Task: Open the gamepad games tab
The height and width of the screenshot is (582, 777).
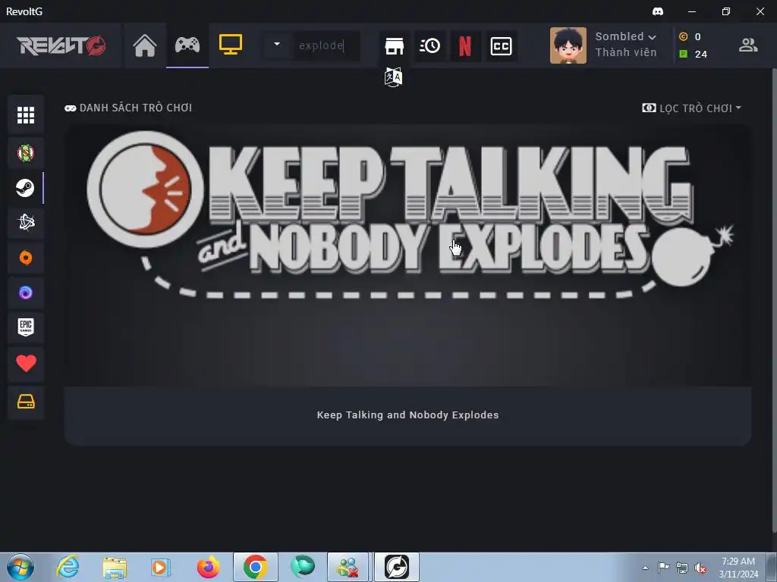Action: [187, 45]
